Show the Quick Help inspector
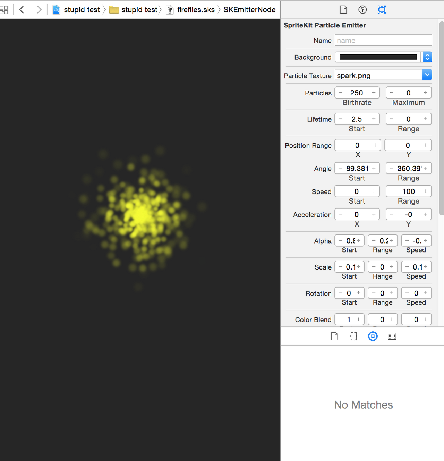Screen dimensions: 444x461 click(x=362, y=10)
